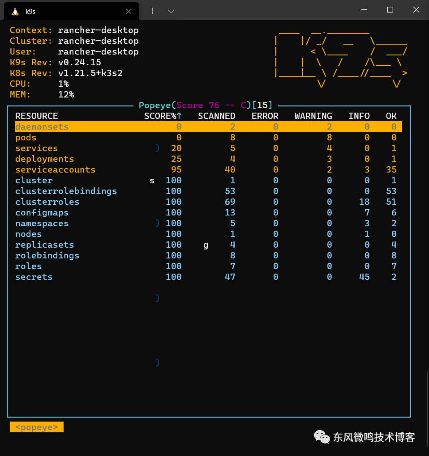Select the daemonsets row

click(209, 127)
